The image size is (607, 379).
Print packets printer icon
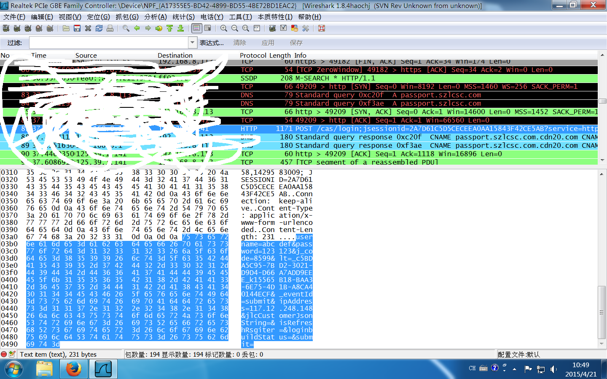pos(110,28)
